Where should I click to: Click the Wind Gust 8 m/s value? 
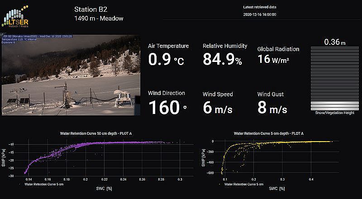coord(272,109)
